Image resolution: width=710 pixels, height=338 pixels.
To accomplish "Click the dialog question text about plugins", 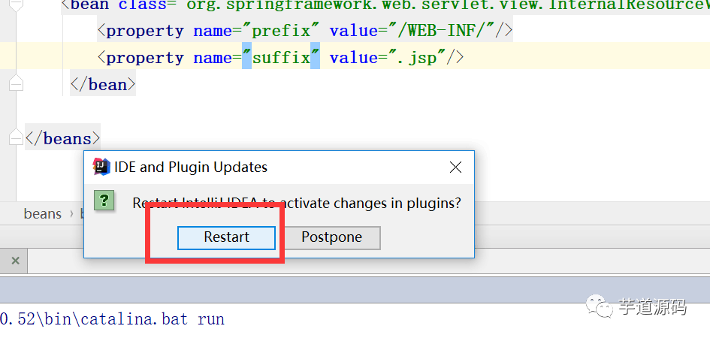I will pos(297,203).
